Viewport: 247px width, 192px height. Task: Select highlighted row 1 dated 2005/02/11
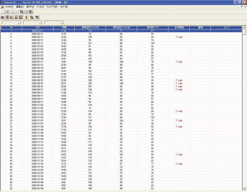click(121, 31)
